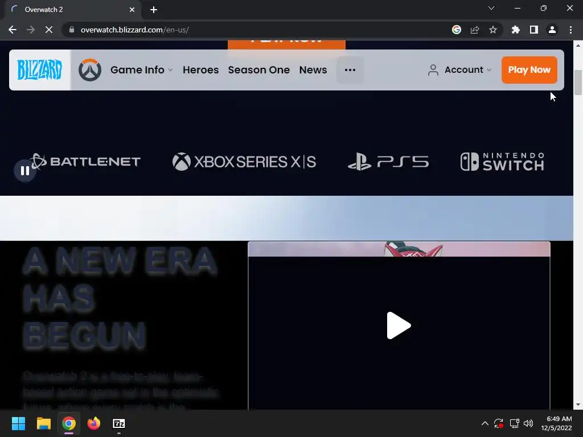This screenshot has height=437, width=583.
Task: Open the volume control in tray
Action: (x=528, y=423)
